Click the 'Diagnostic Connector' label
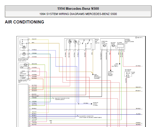Viewport: 155px width, 127px height. coord(90,117)
